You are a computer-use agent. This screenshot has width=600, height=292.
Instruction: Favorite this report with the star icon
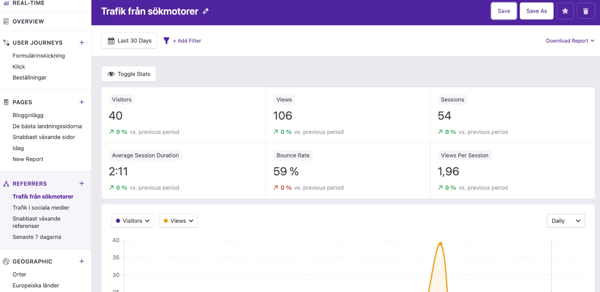click(x=565, y=11)
